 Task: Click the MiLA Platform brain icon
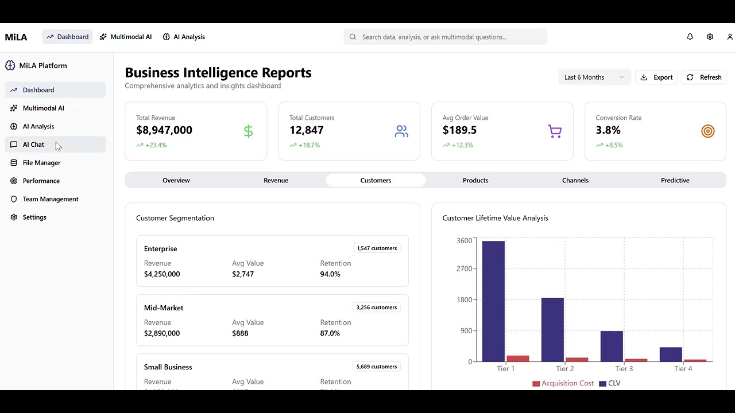[10, 65]
